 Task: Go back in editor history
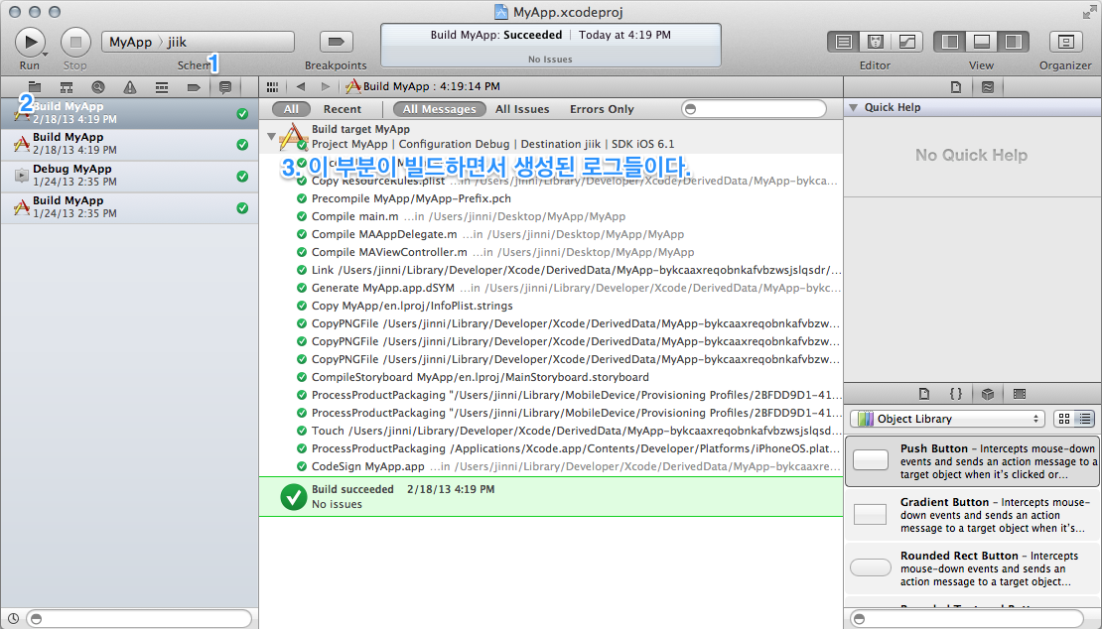click(x=301, y=87)
